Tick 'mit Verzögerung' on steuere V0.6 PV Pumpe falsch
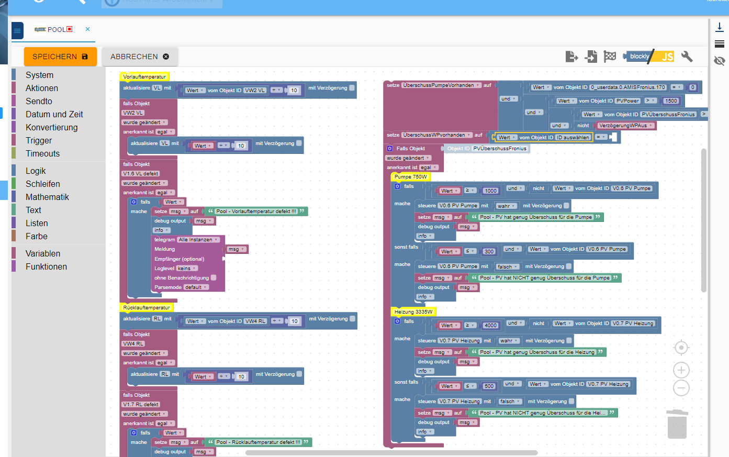729x457 pixels. pyautogui.click(x=568, y=266)
